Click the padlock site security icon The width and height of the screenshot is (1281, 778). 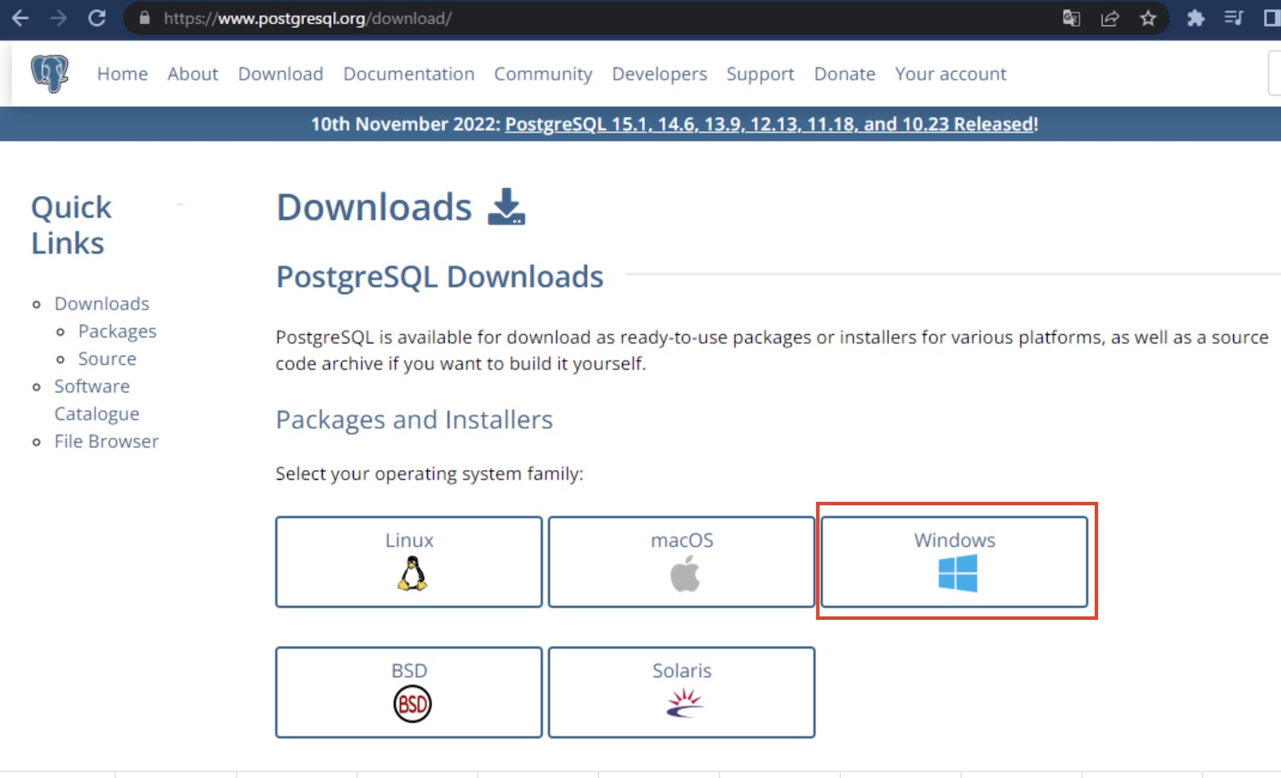click(x=144, y=18)
